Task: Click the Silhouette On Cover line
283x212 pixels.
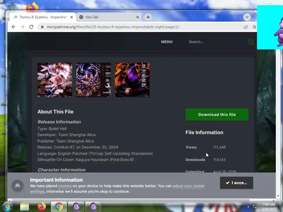Action: (x=86, y=160)
